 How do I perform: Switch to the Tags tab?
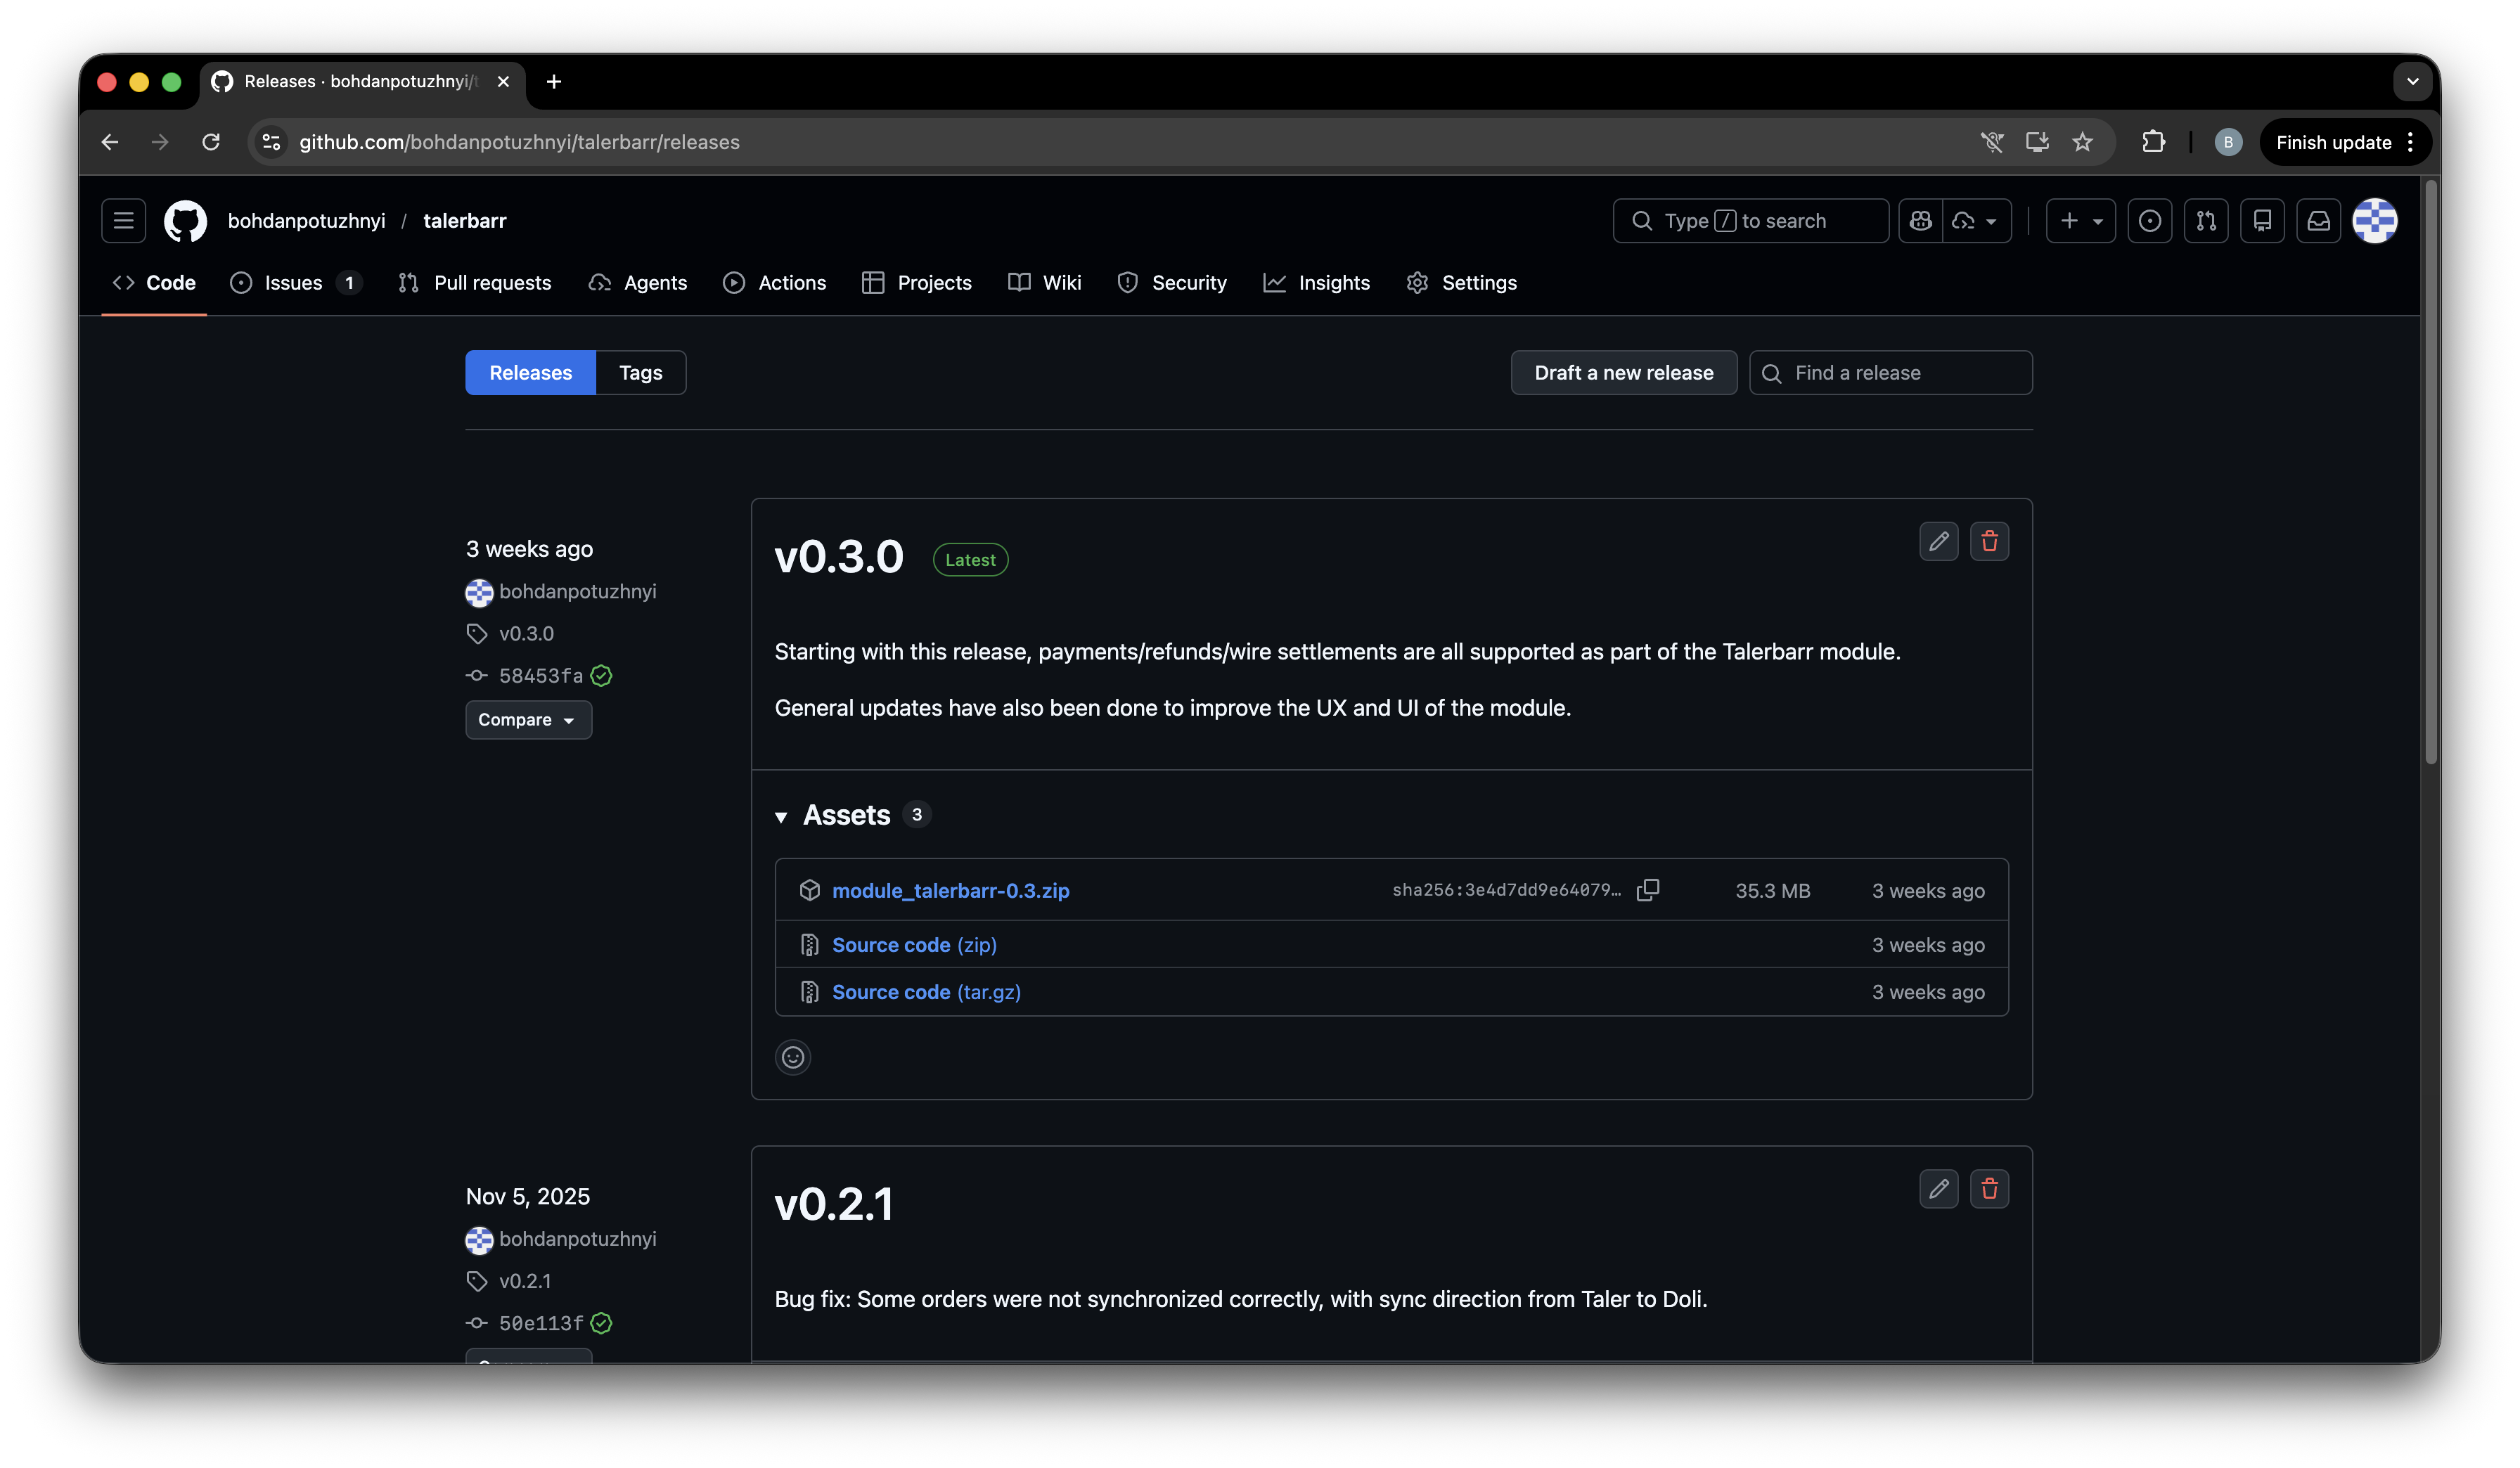[640, 373]
